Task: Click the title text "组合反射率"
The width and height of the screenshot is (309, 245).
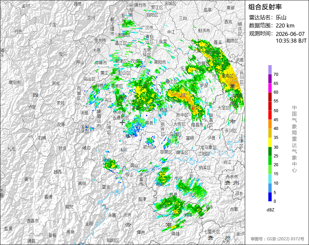Action: [265, 7]
